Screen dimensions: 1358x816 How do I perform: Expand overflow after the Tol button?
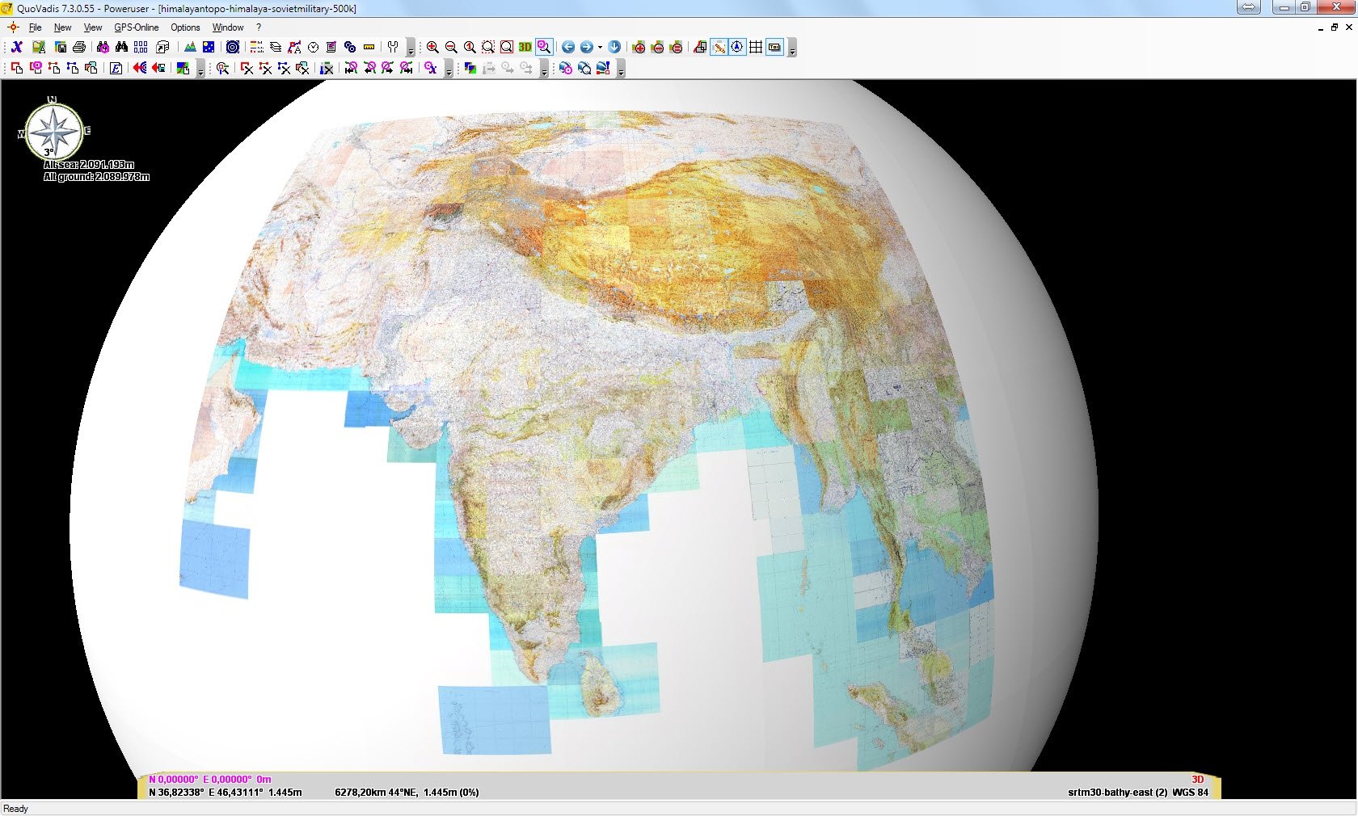coord(792,48)
